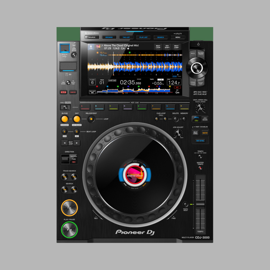
Task: Trigger Hot Cue C pad
Action: tap(113, 107)
